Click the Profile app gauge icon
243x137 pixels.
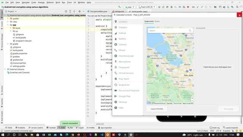(180, 7)
